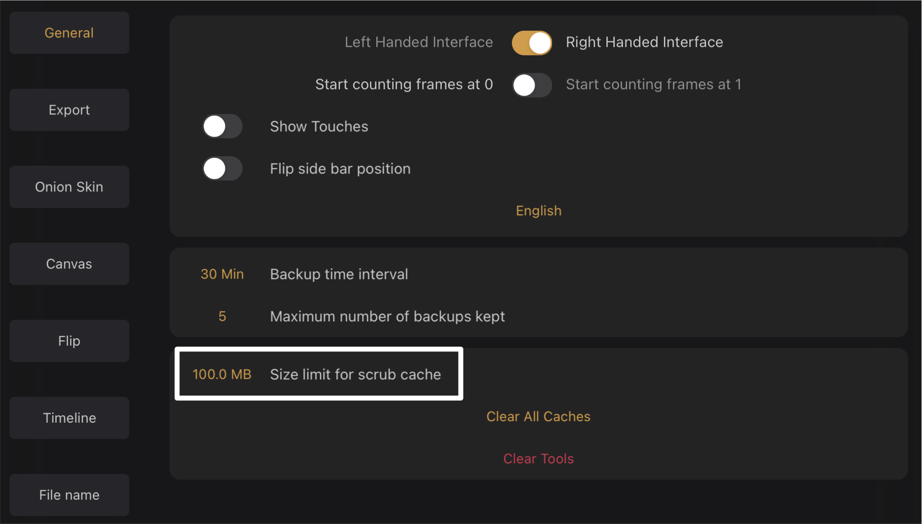The width and height of the screenshot is (922, 524).
Task: Switch to Timeline settings
Action: pyautogui.click(x=69, y=418)
